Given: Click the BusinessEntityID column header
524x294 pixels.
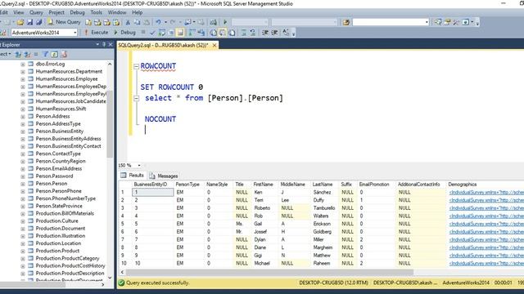Looking at the screenshot, I should point(151,185).
